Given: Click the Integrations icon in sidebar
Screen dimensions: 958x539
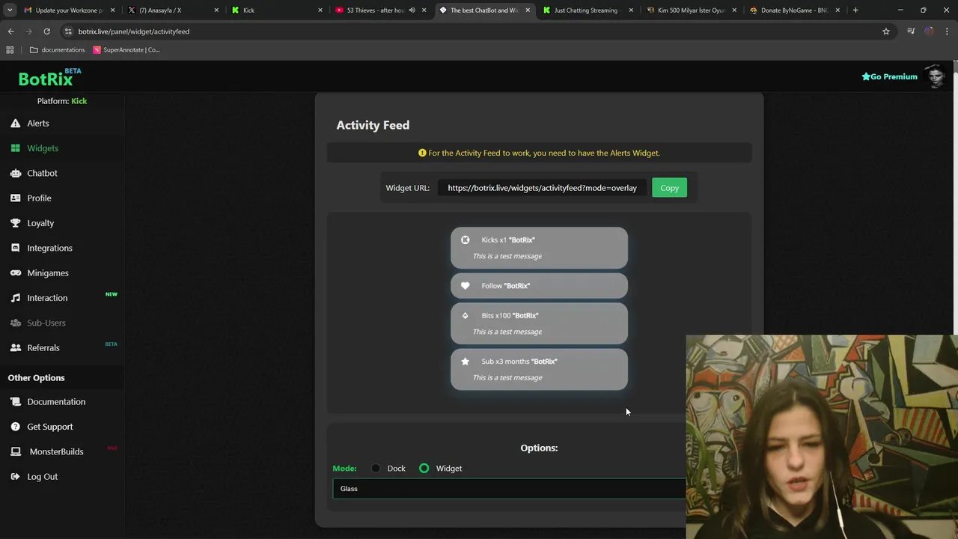Looking at the screenshot, I should pyautogui.click(x=15, y=248).
